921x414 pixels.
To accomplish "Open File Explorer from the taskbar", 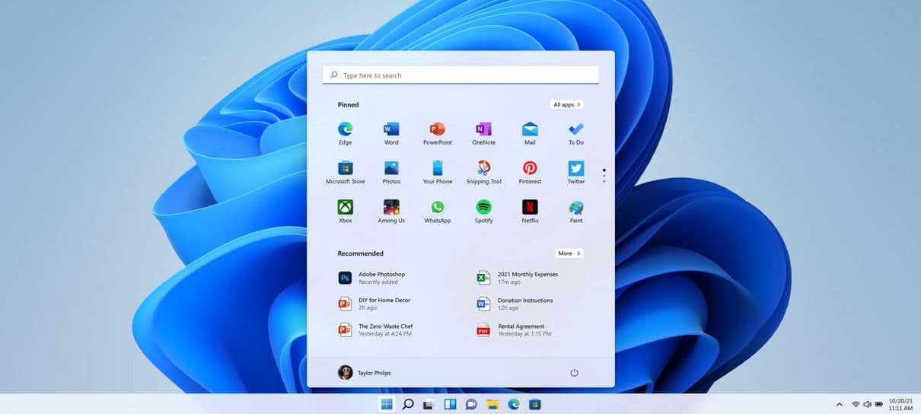I will click(x=492, y=404).
